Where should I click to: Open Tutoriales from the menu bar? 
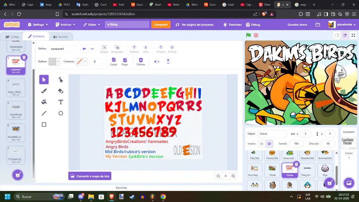[232, 24]
